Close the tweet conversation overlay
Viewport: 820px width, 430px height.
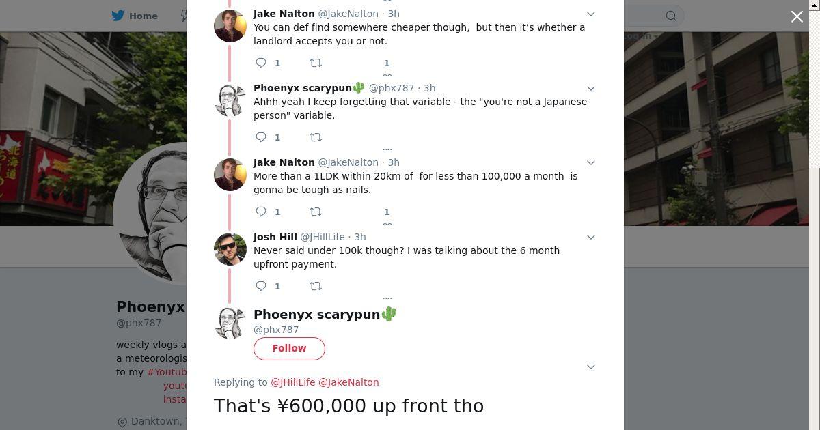pyautogui.click(x=797, y=16)
